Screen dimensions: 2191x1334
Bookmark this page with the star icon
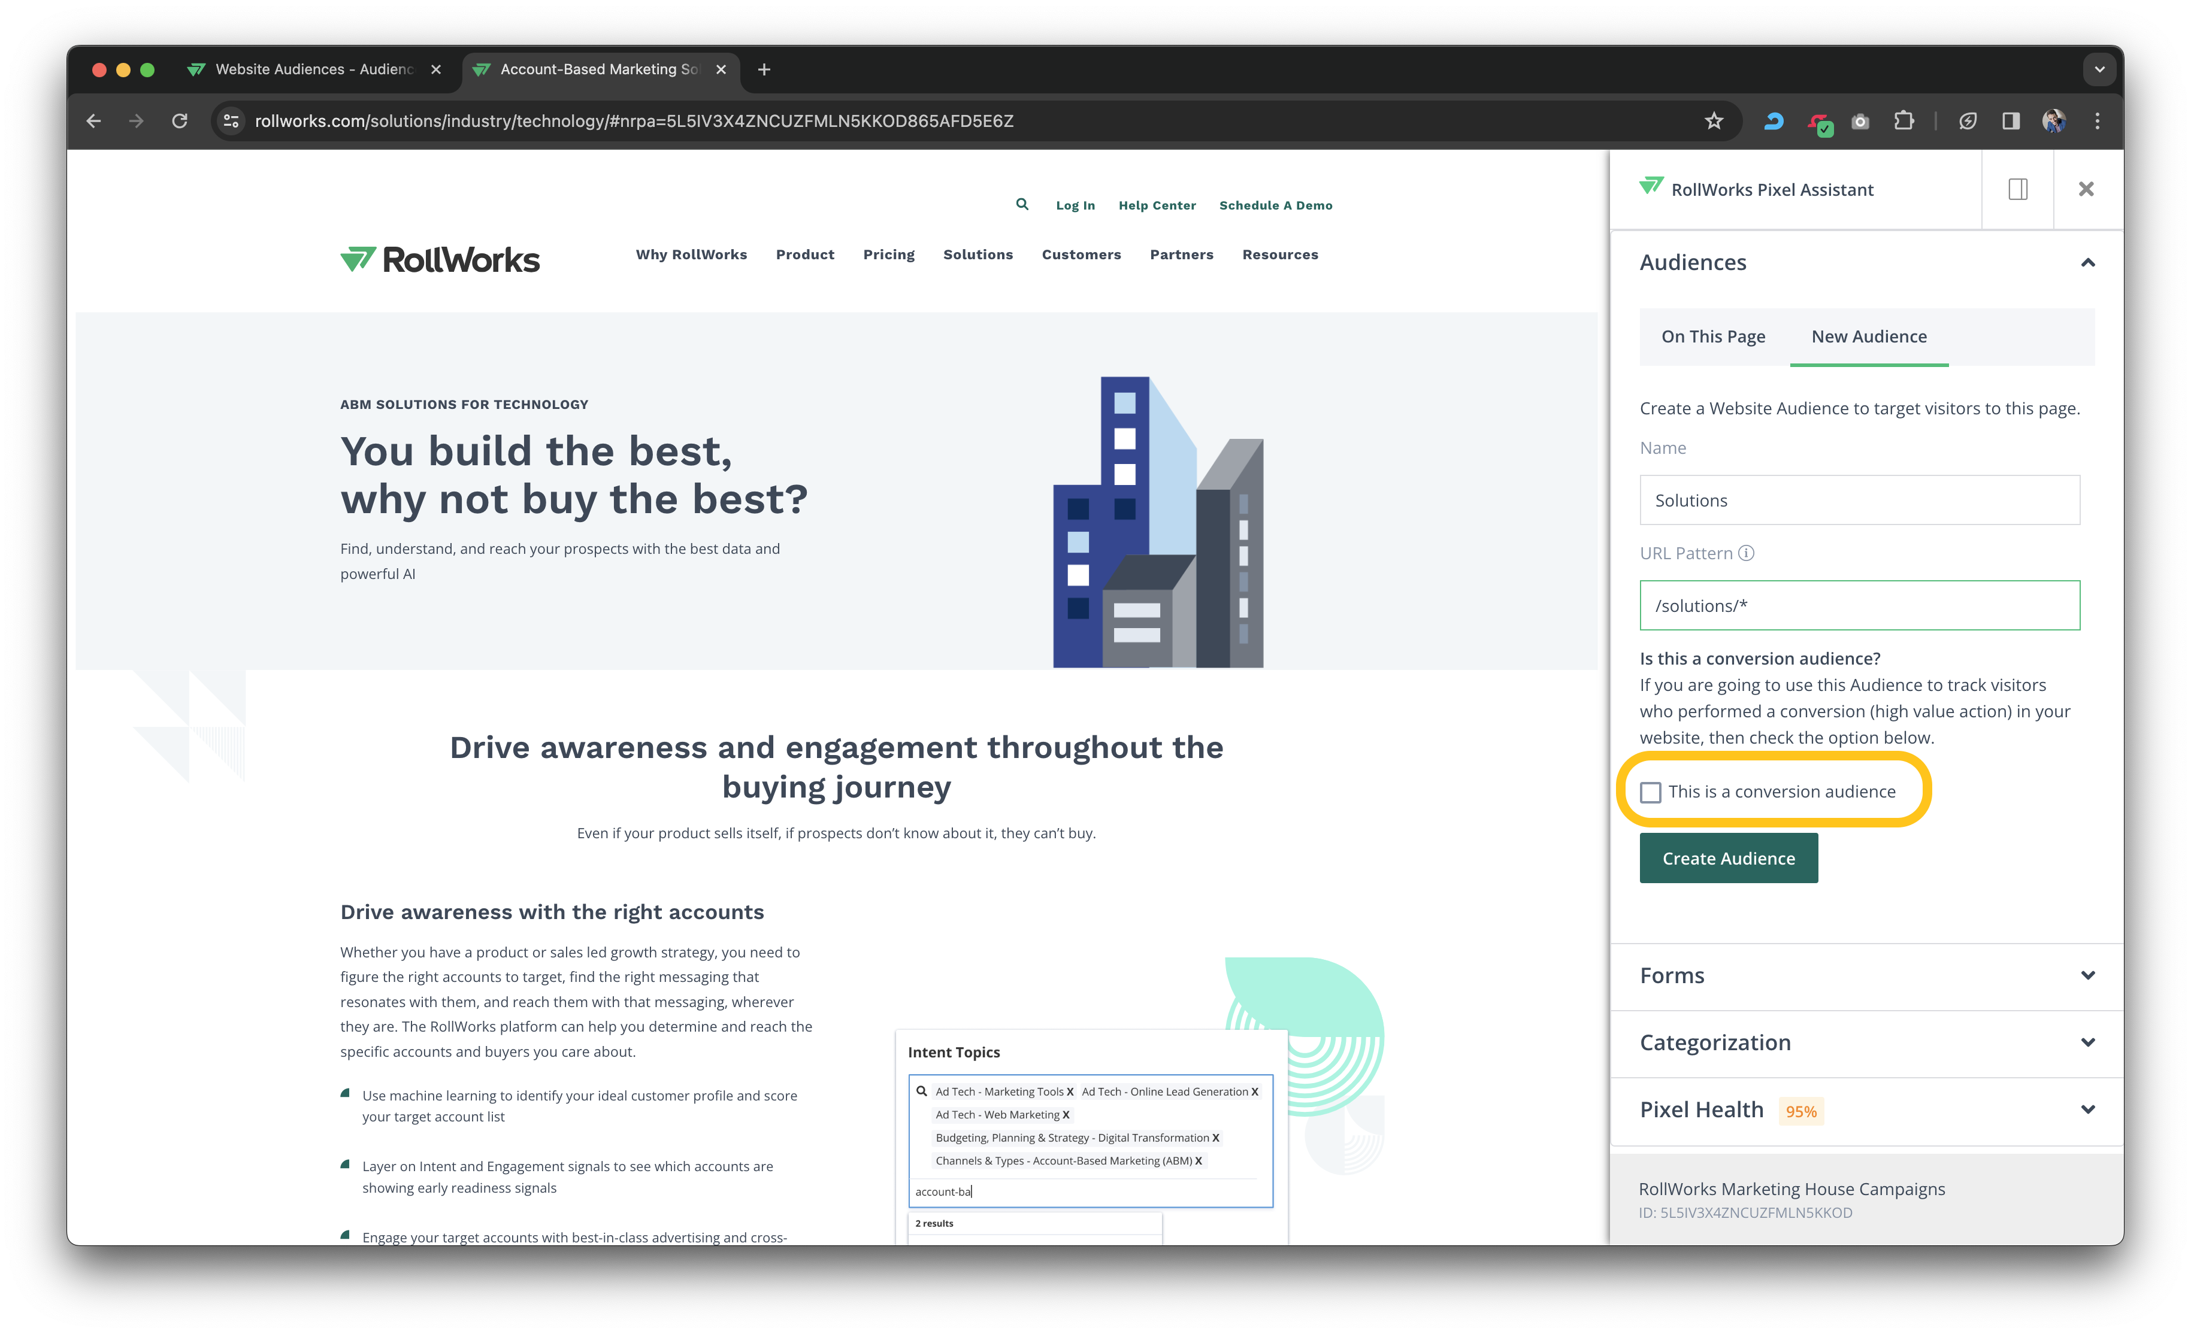1714,121
